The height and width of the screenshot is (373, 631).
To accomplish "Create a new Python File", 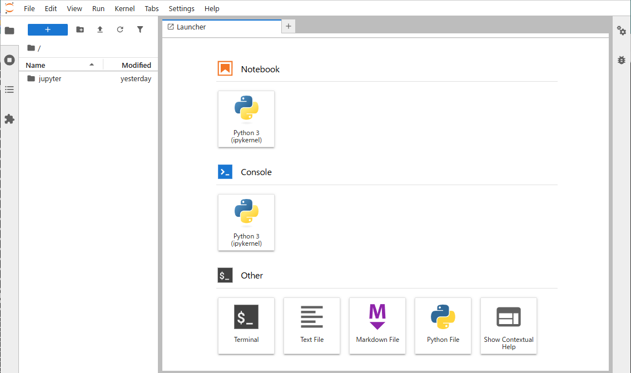I will click(x=443, y=326).
